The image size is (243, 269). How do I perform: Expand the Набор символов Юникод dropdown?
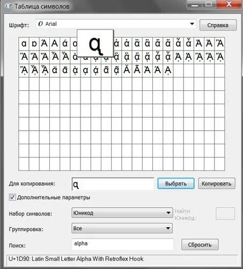coord(122,213)
